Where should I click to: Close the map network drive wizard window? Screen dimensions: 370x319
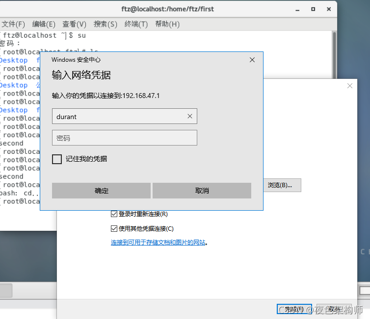click(x=350, y=86)
